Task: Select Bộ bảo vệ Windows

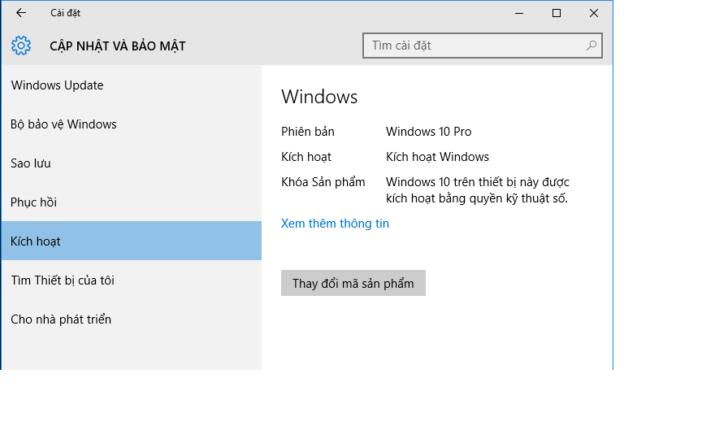Action: tap(131, 124)
